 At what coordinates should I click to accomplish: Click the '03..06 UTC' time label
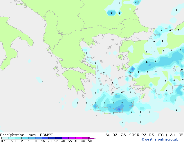(152, 135)
